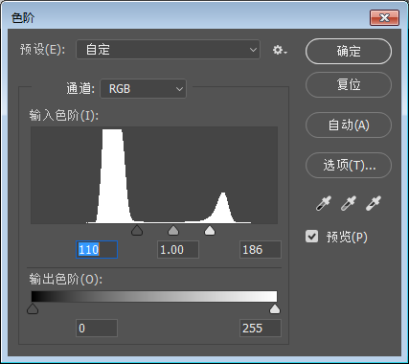409x364 pixels.
Task: Click the midtone 1.00 input field
Action: 178,249
